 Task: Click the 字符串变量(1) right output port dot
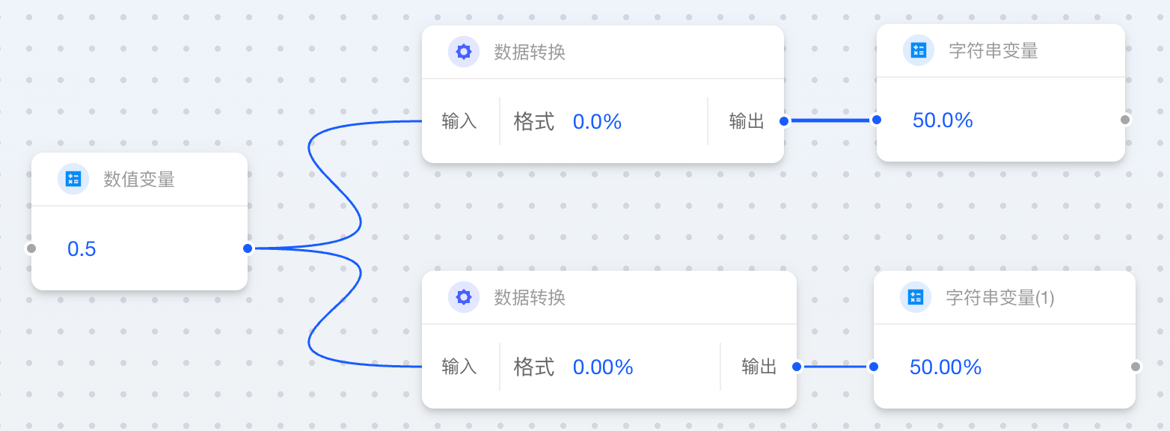tap(1135, 367)
